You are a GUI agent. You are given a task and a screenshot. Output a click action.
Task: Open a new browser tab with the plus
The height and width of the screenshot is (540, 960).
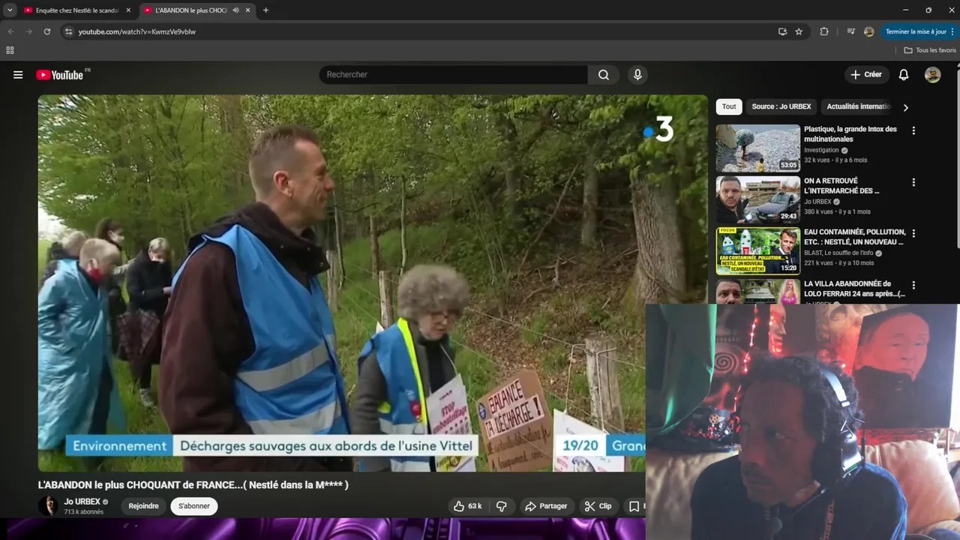pyautogui.click(x=265, y=10)
